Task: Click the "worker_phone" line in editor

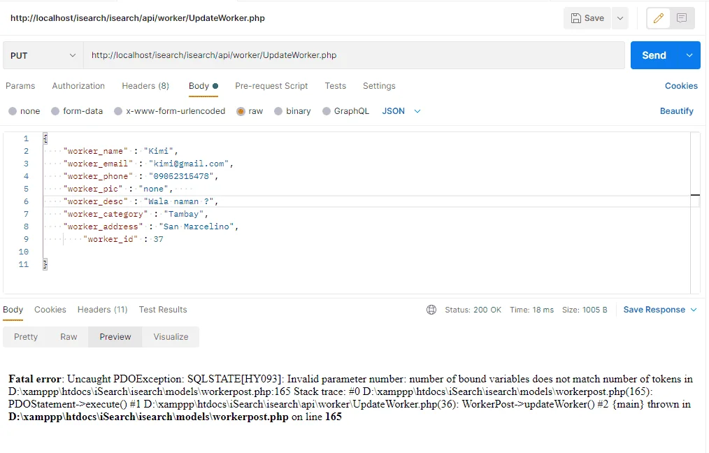Action: pyautogui.click(x=141, y=176)
